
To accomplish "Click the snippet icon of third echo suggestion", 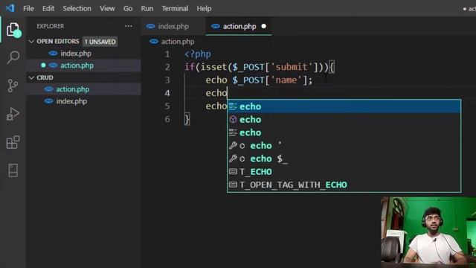I will [233, 133].
